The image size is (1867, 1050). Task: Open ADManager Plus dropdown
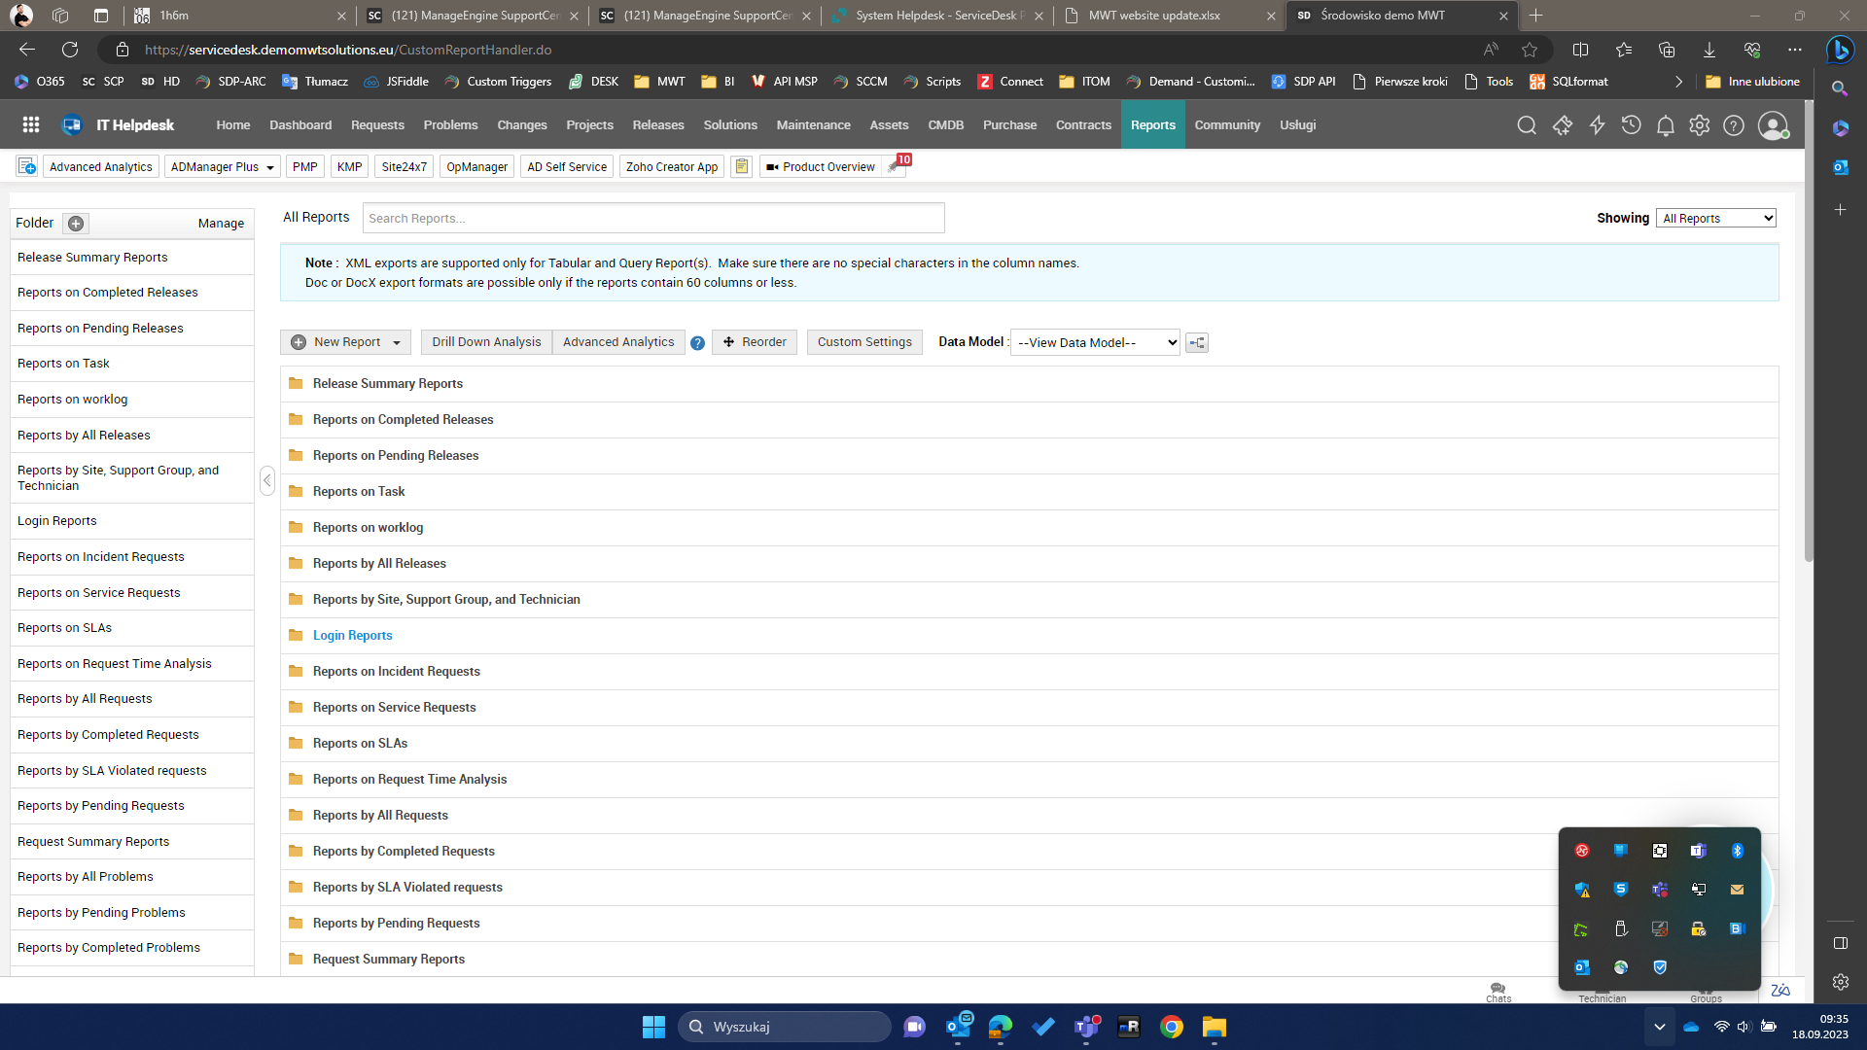(222, 167)
